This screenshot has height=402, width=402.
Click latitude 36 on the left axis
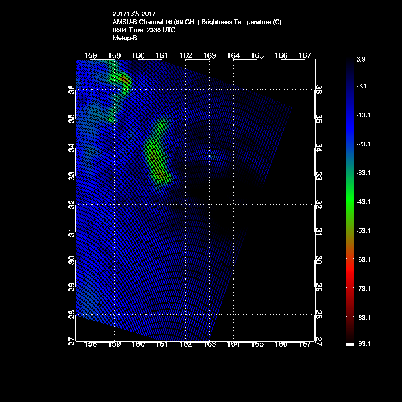coord(71,89)
